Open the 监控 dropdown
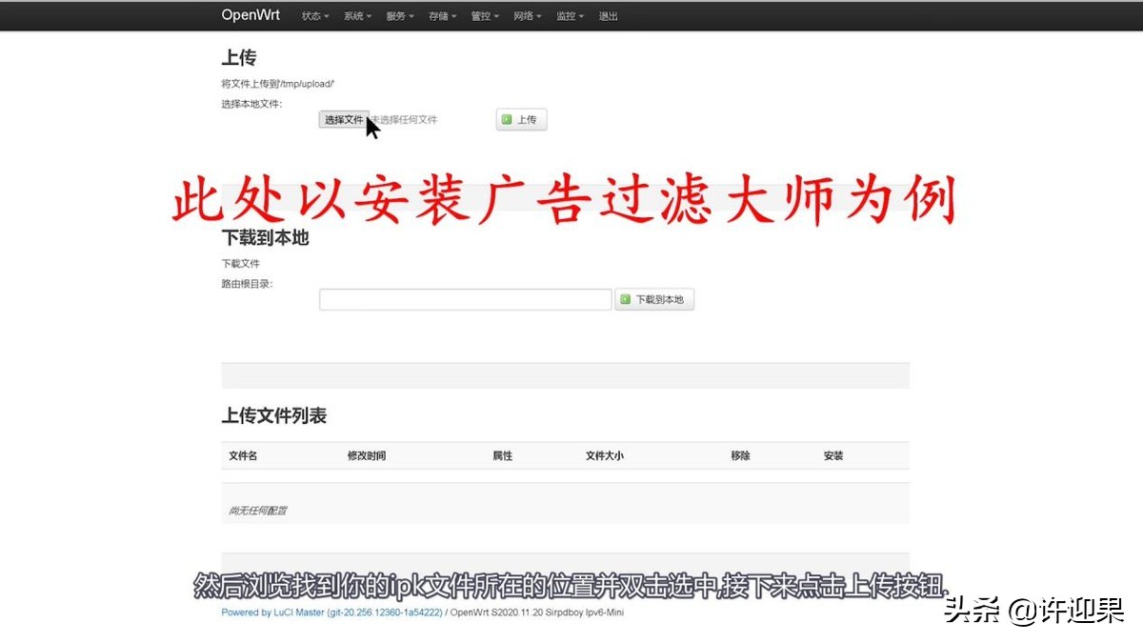1143x643 pixels. pyautogui.click(x=568, y=15)
